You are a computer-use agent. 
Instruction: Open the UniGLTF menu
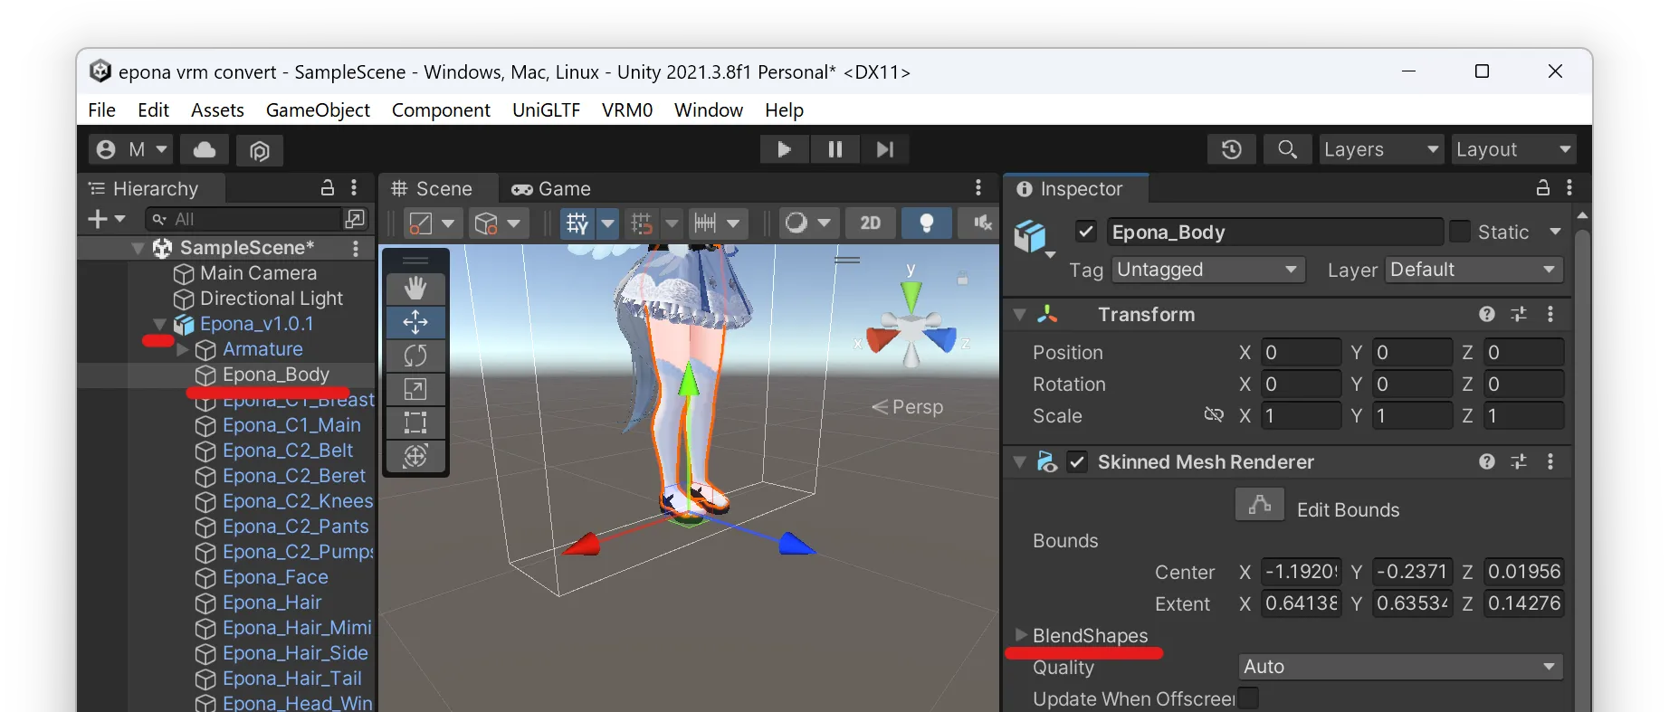tap(546, 109)
